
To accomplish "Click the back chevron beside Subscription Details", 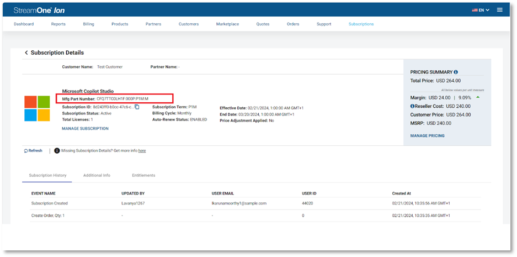I will coord(26,53).
